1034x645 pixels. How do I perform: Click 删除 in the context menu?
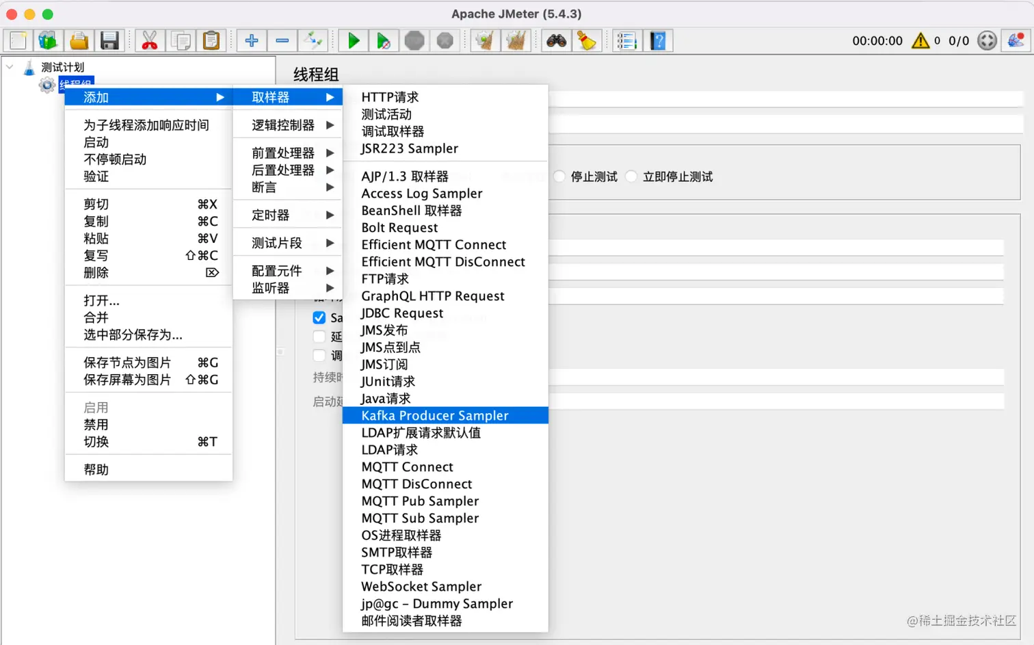(x=148, y=273)
